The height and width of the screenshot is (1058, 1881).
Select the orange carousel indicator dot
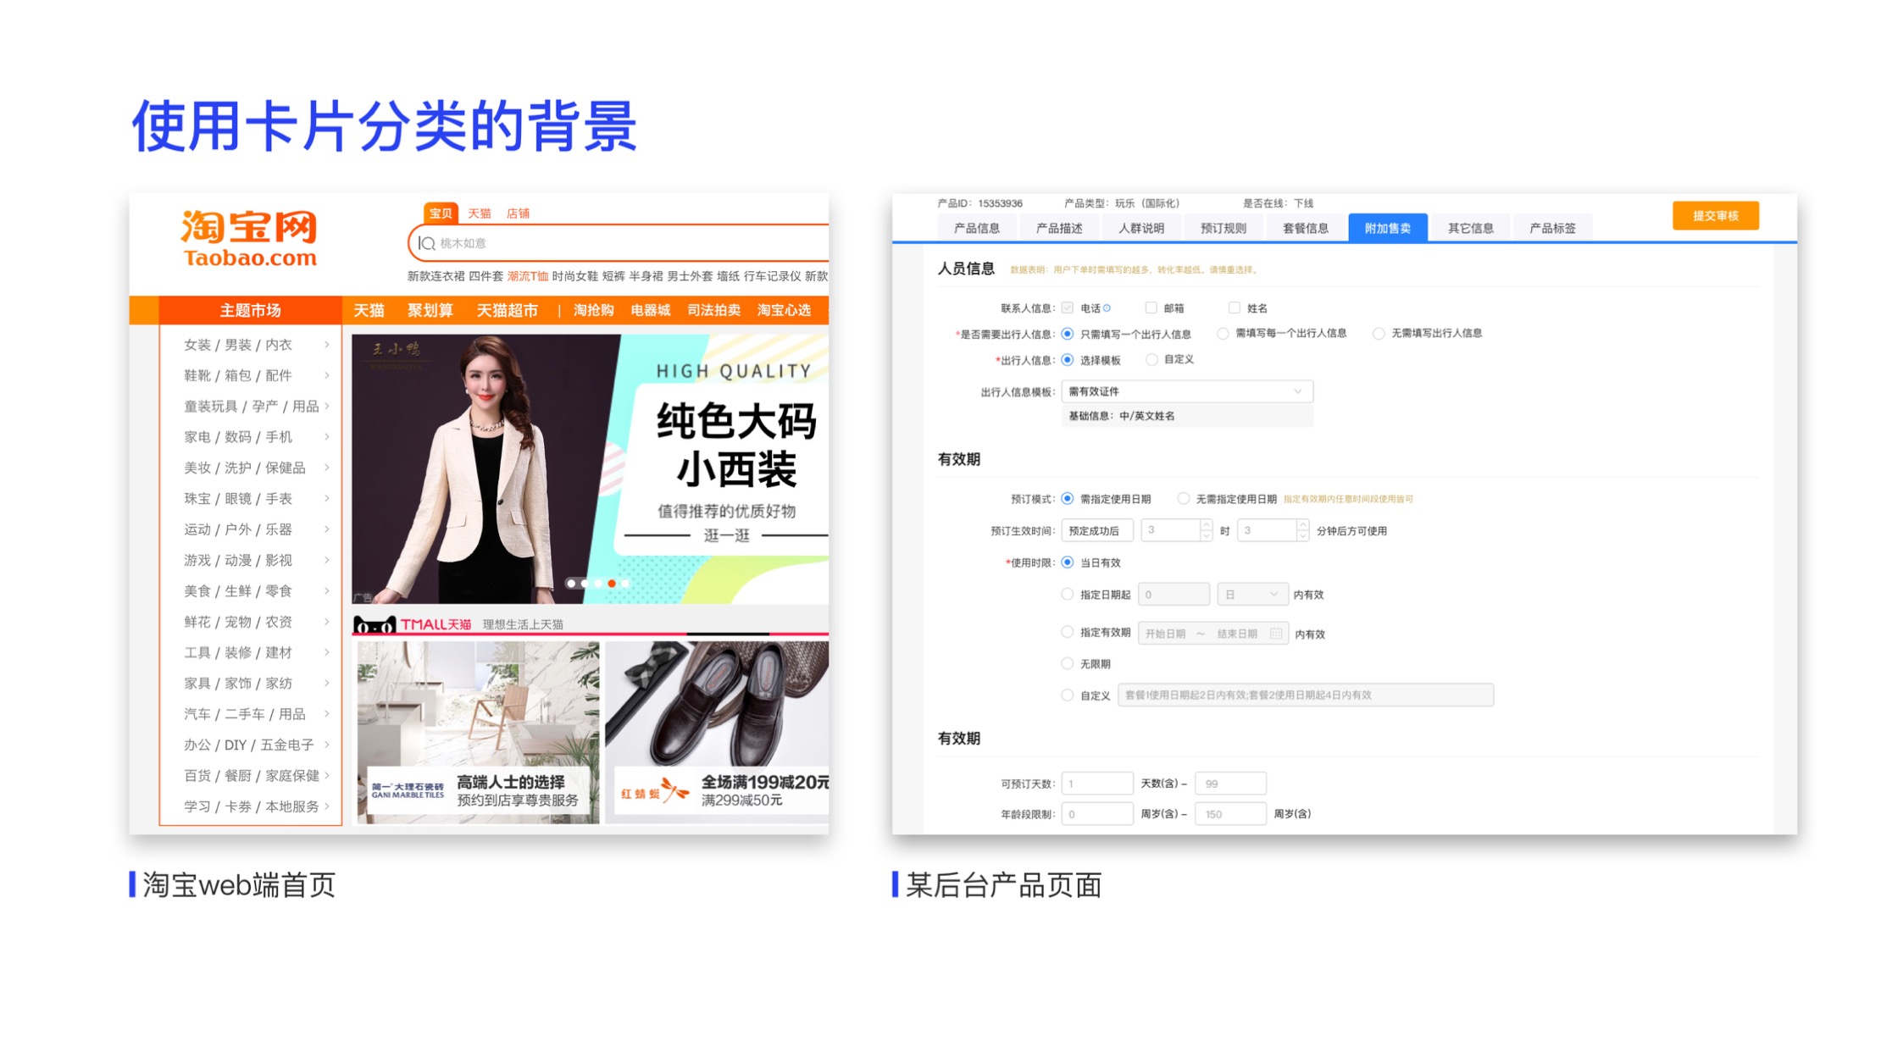click(612, 584)
